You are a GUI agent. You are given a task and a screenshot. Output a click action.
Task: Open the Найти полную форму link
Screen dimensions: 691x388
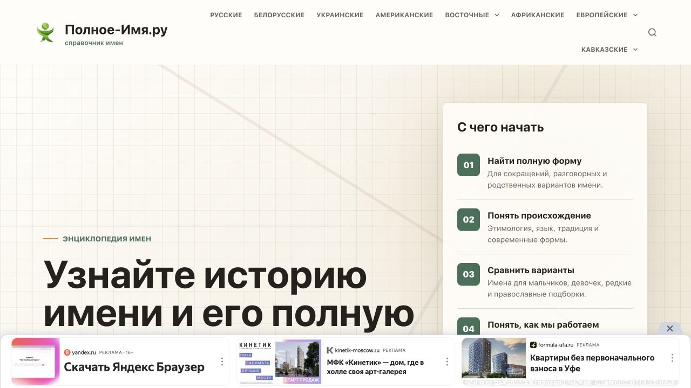click(534, 161)
